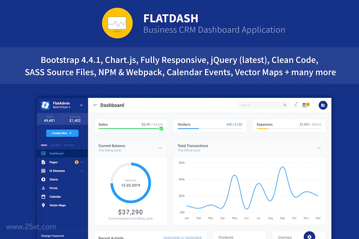Click the September peak on the transactions line
The width and height of the screenshot is (359, 239).
(x=283, y=167)
